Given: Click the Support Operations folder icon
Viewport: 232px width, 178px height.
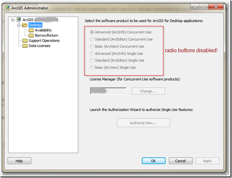Looking at the screenshot, I should tap(25, 41).
